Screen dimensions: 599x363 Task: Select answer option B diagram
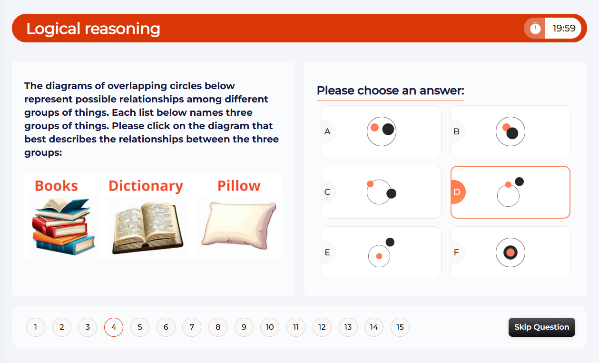[x=511, y=131]
